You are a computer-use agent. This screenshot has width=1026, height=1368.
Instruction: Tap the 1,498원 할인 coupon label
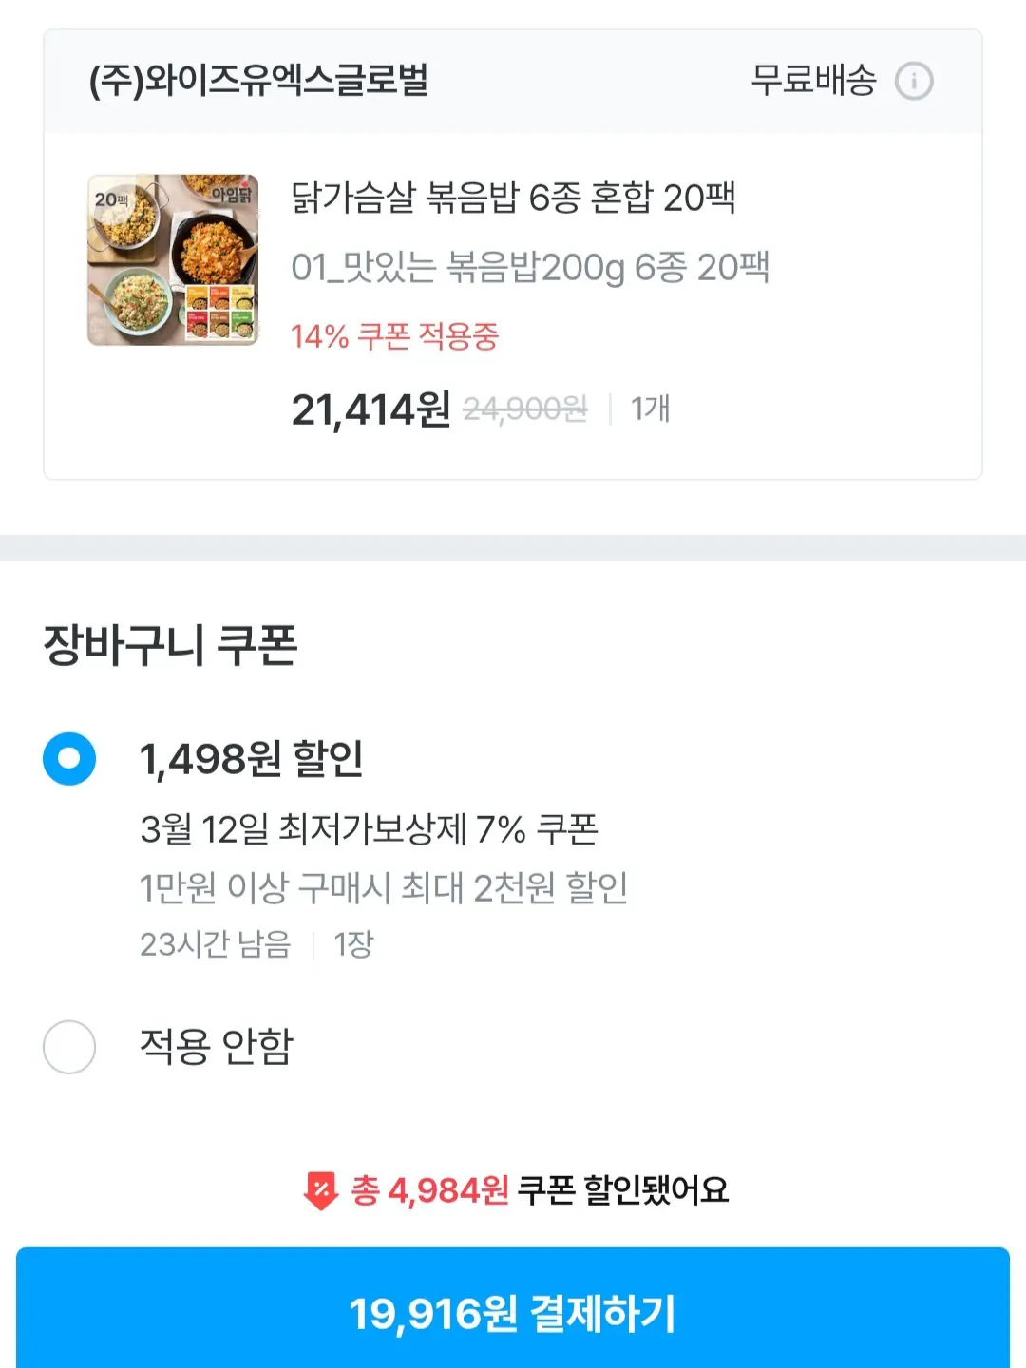(x=252, y=759)
